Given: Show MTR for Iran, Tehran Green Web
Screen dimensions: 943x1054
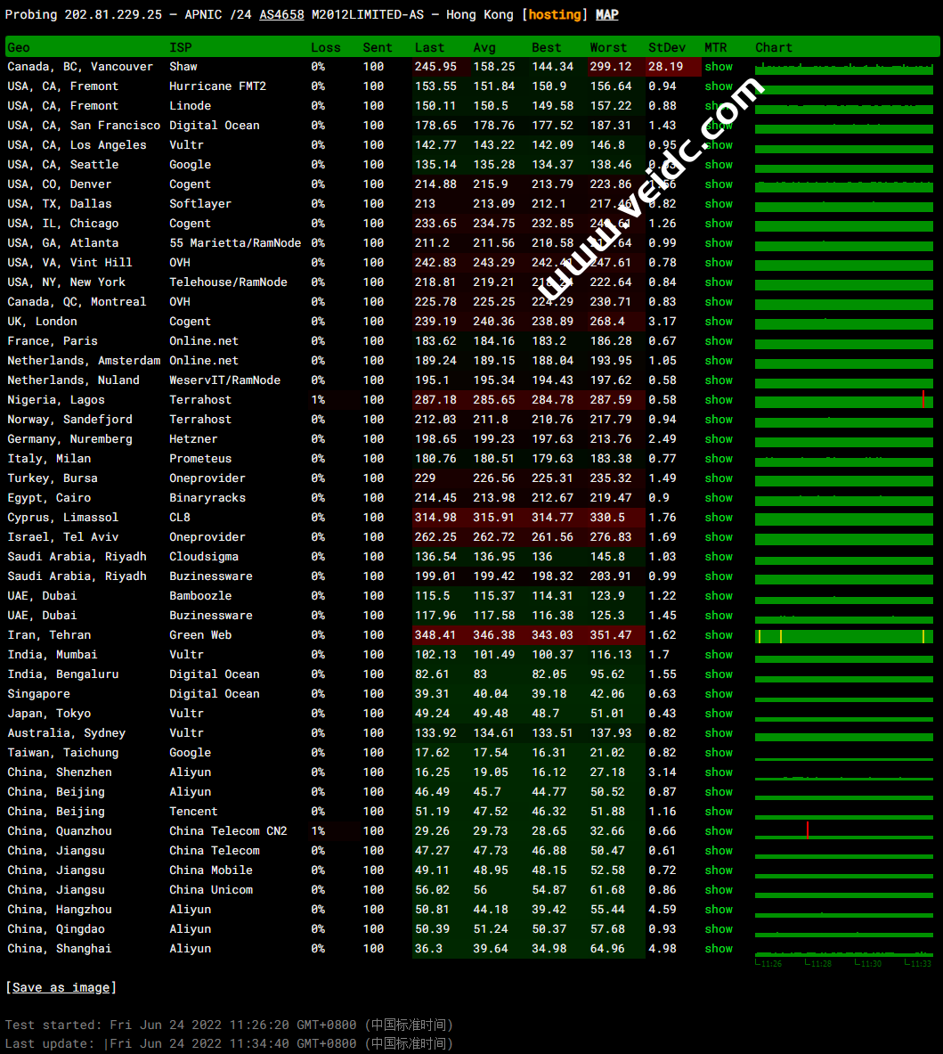Looking at the screenshot, I should click(x=718, y=635).
